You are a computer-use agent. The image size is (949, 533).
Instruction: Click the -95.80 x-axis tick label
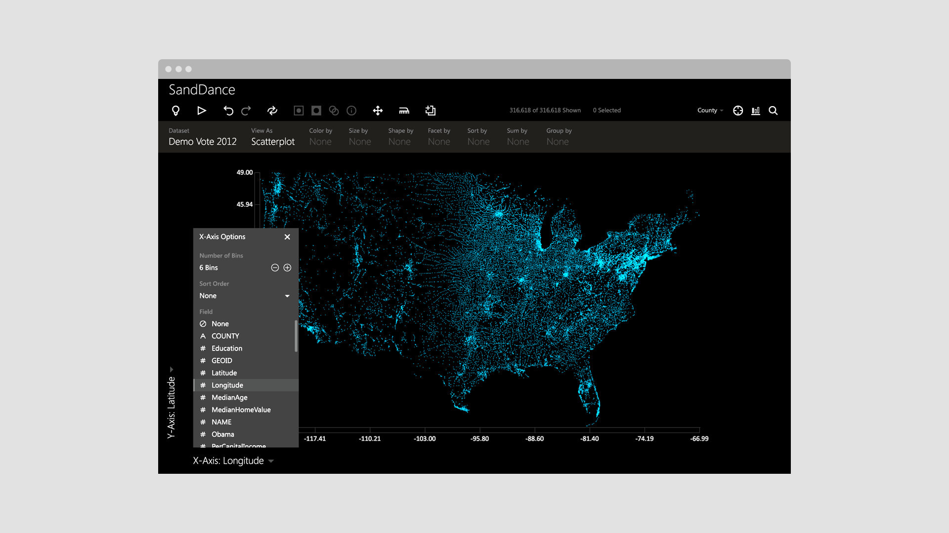pos(479,439)
